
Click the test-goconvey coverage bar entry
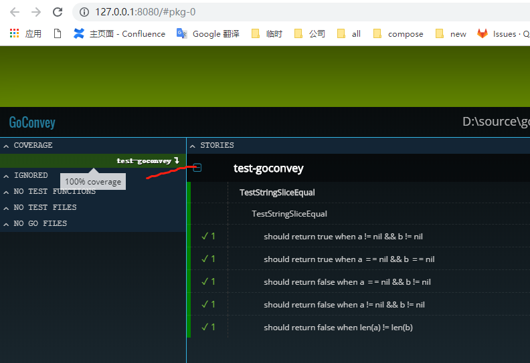click(93, 160)
